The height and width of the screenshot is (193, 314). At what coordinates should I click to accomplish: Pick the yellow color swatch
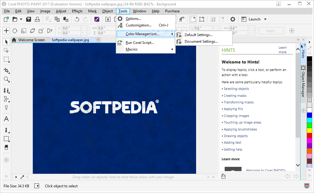[x=309, y=130]
